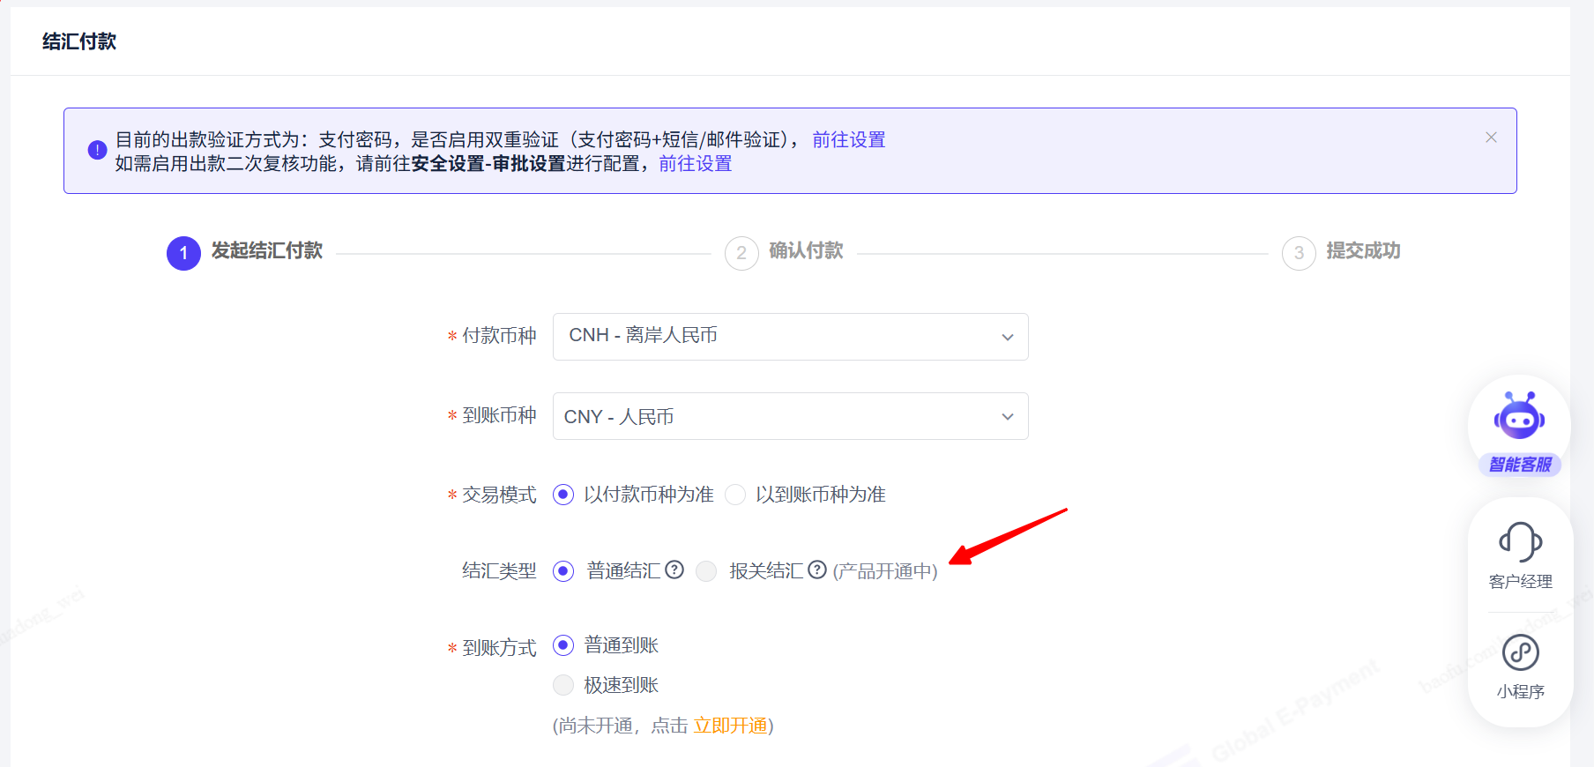Select 以付款币种为准 transaction mode
Screen dimensions: 1594x767
[563, 495]
